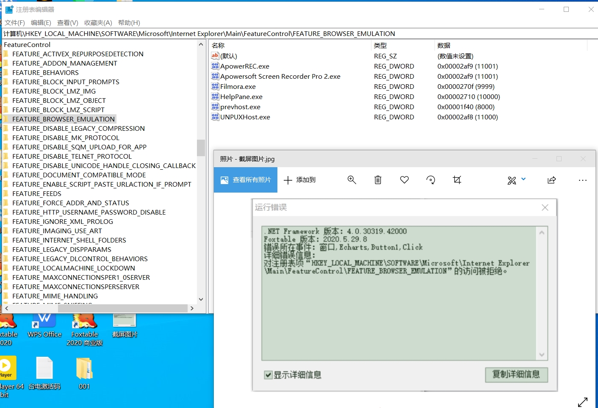Image resolution: width=598 pixels, height=408 pixels.
Task: Click tree horizontal scrollbar left arrow
Action: [x=6, y=309]
